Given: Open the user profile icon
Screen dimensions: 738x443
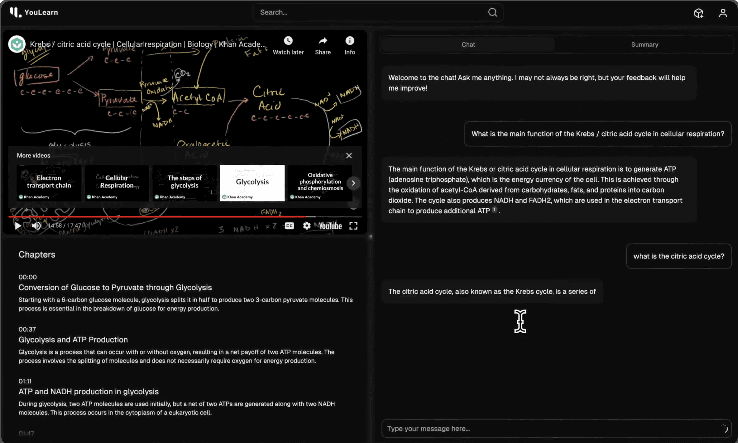Looking at the screenshot, I should [723, 13].
